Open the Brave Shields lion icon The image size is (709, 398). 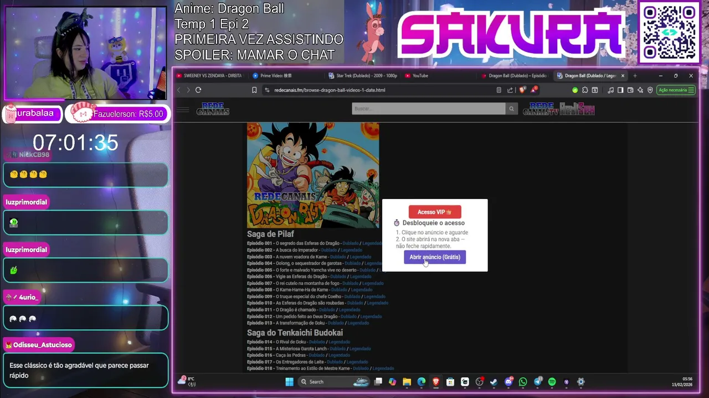pyautogui.click(x=522, y=90)
